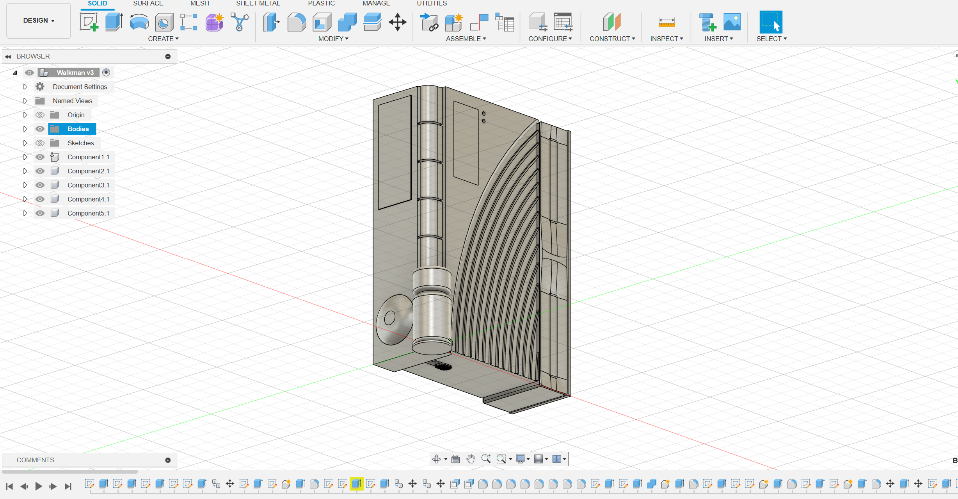Viewport: 958px width, 499px height.
Task: Click the yellow highlighted timeline feature
Action: point(356,484)
